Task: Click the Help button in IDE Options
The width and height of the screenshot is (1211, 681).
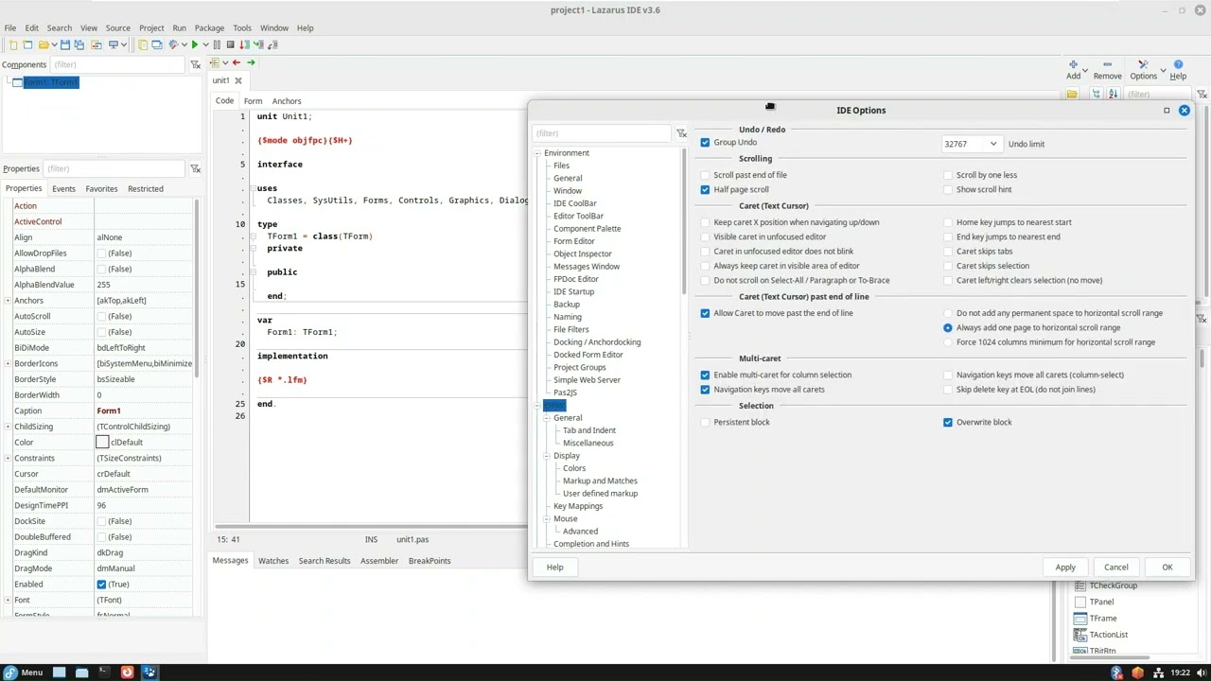Action: (554, 567)
